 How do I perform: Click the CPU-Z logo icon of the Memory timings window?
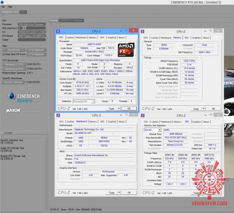[143, 31]
